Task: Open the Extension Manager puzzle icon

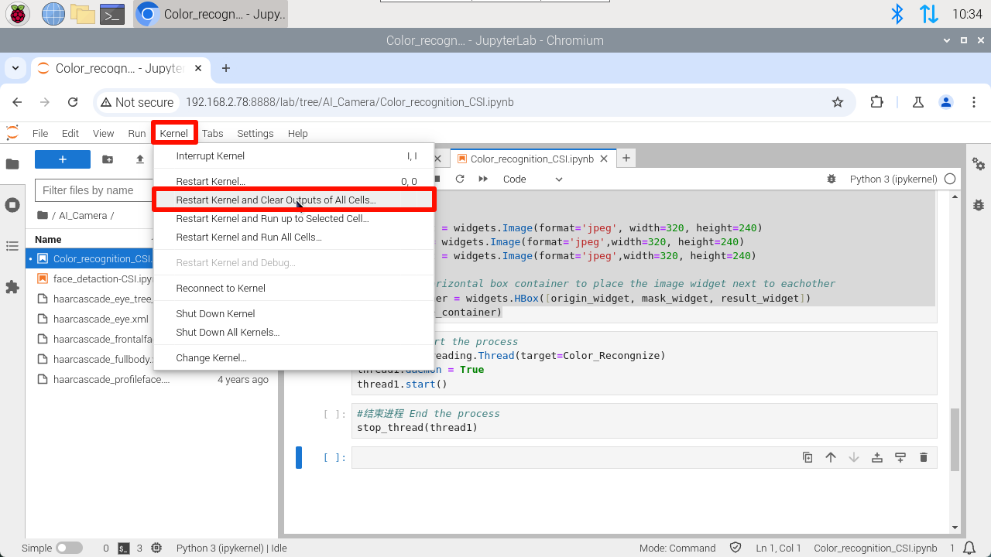Action: [12, 287]
